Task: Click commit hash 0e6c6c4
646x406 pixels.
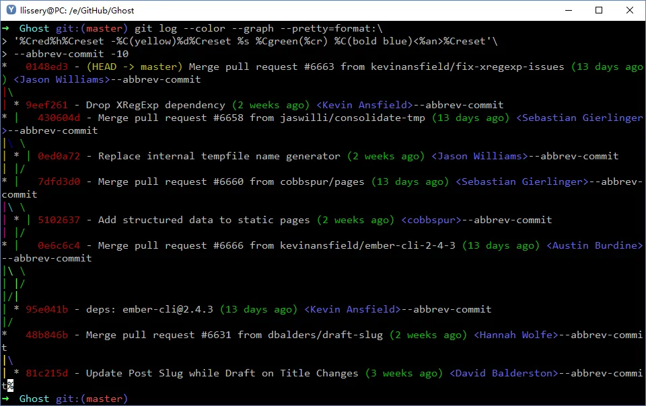Action: (x=59, y=245)
